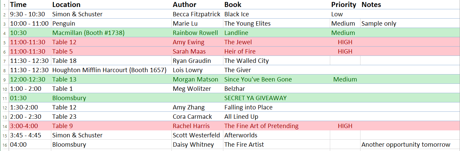Select the Low priority cell
Viewport: 460px width, 151px height.
(x=337, y=14)
